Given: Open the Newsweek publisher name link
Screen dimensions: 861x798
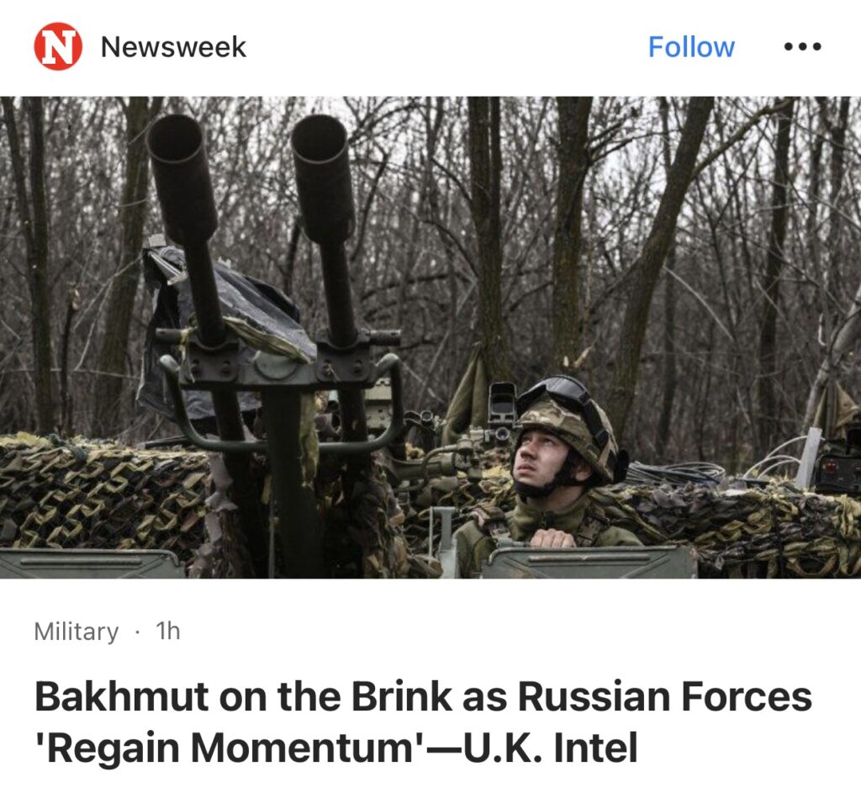Looking at the screenshot, I should pyautogui.click(x=173, y=47).
